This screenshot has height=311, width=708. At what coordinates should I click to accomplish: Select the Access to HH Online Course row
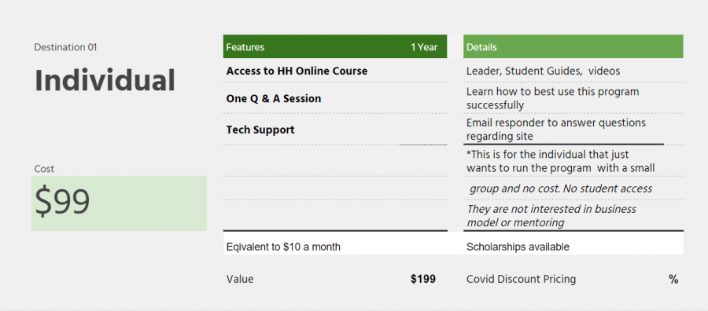335,71
